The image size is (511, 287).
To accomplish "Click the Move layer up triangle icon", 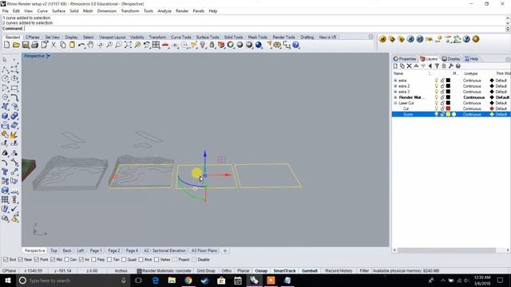I will 416,66.
